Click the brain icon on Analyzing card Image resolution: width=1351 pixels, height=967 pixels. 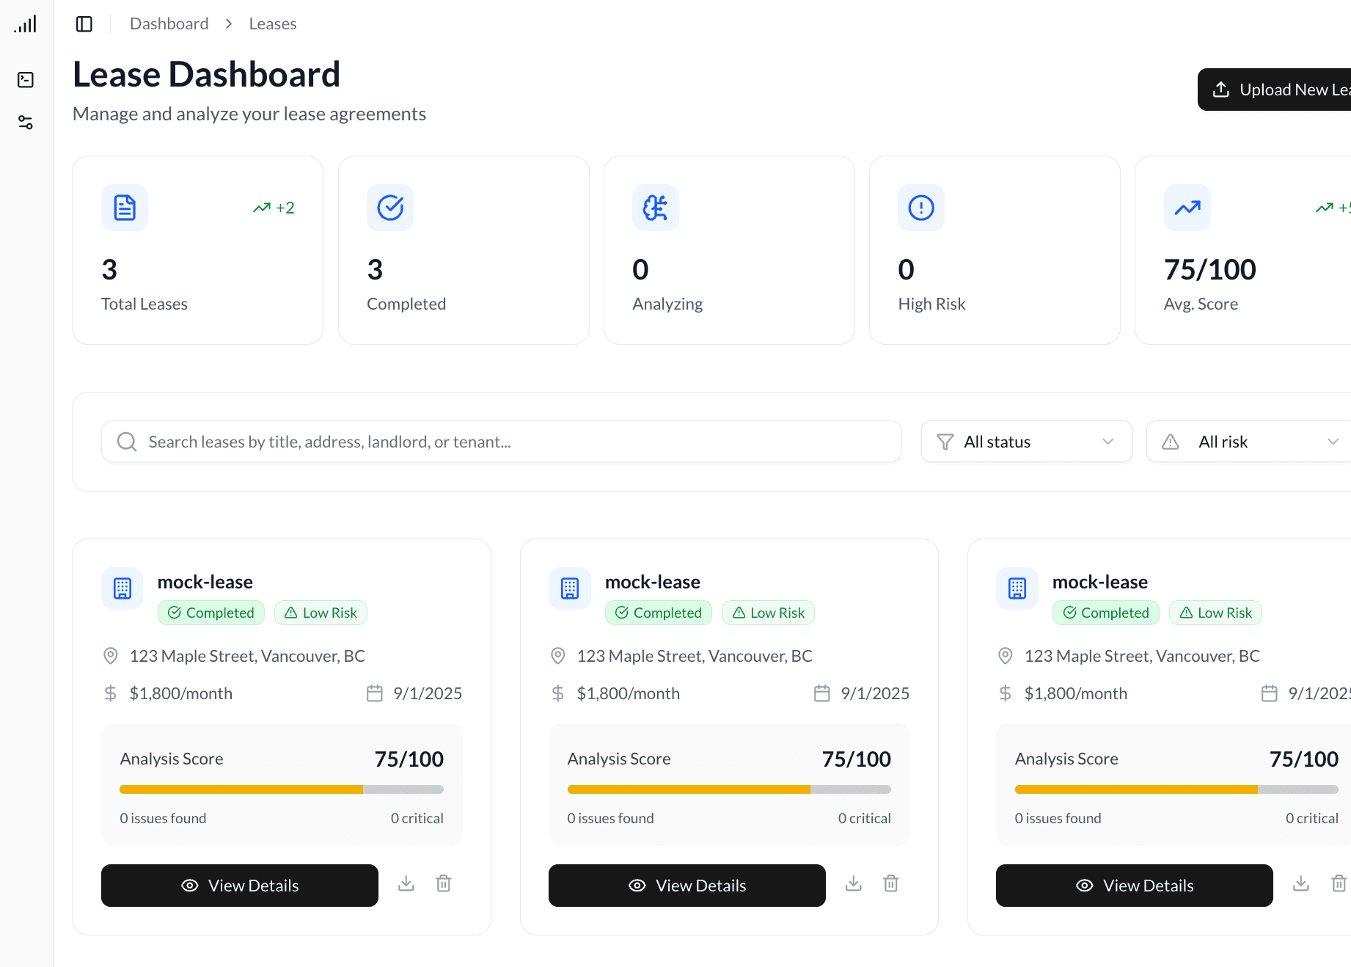(x=655, y=208)
